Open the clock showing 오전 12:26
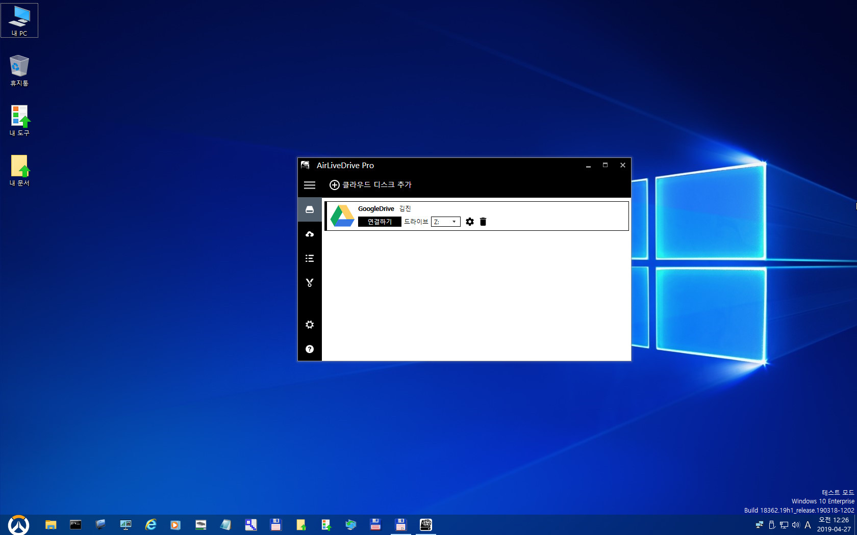The width and height of the screenshot is (857, 535). tap(834, 525)
